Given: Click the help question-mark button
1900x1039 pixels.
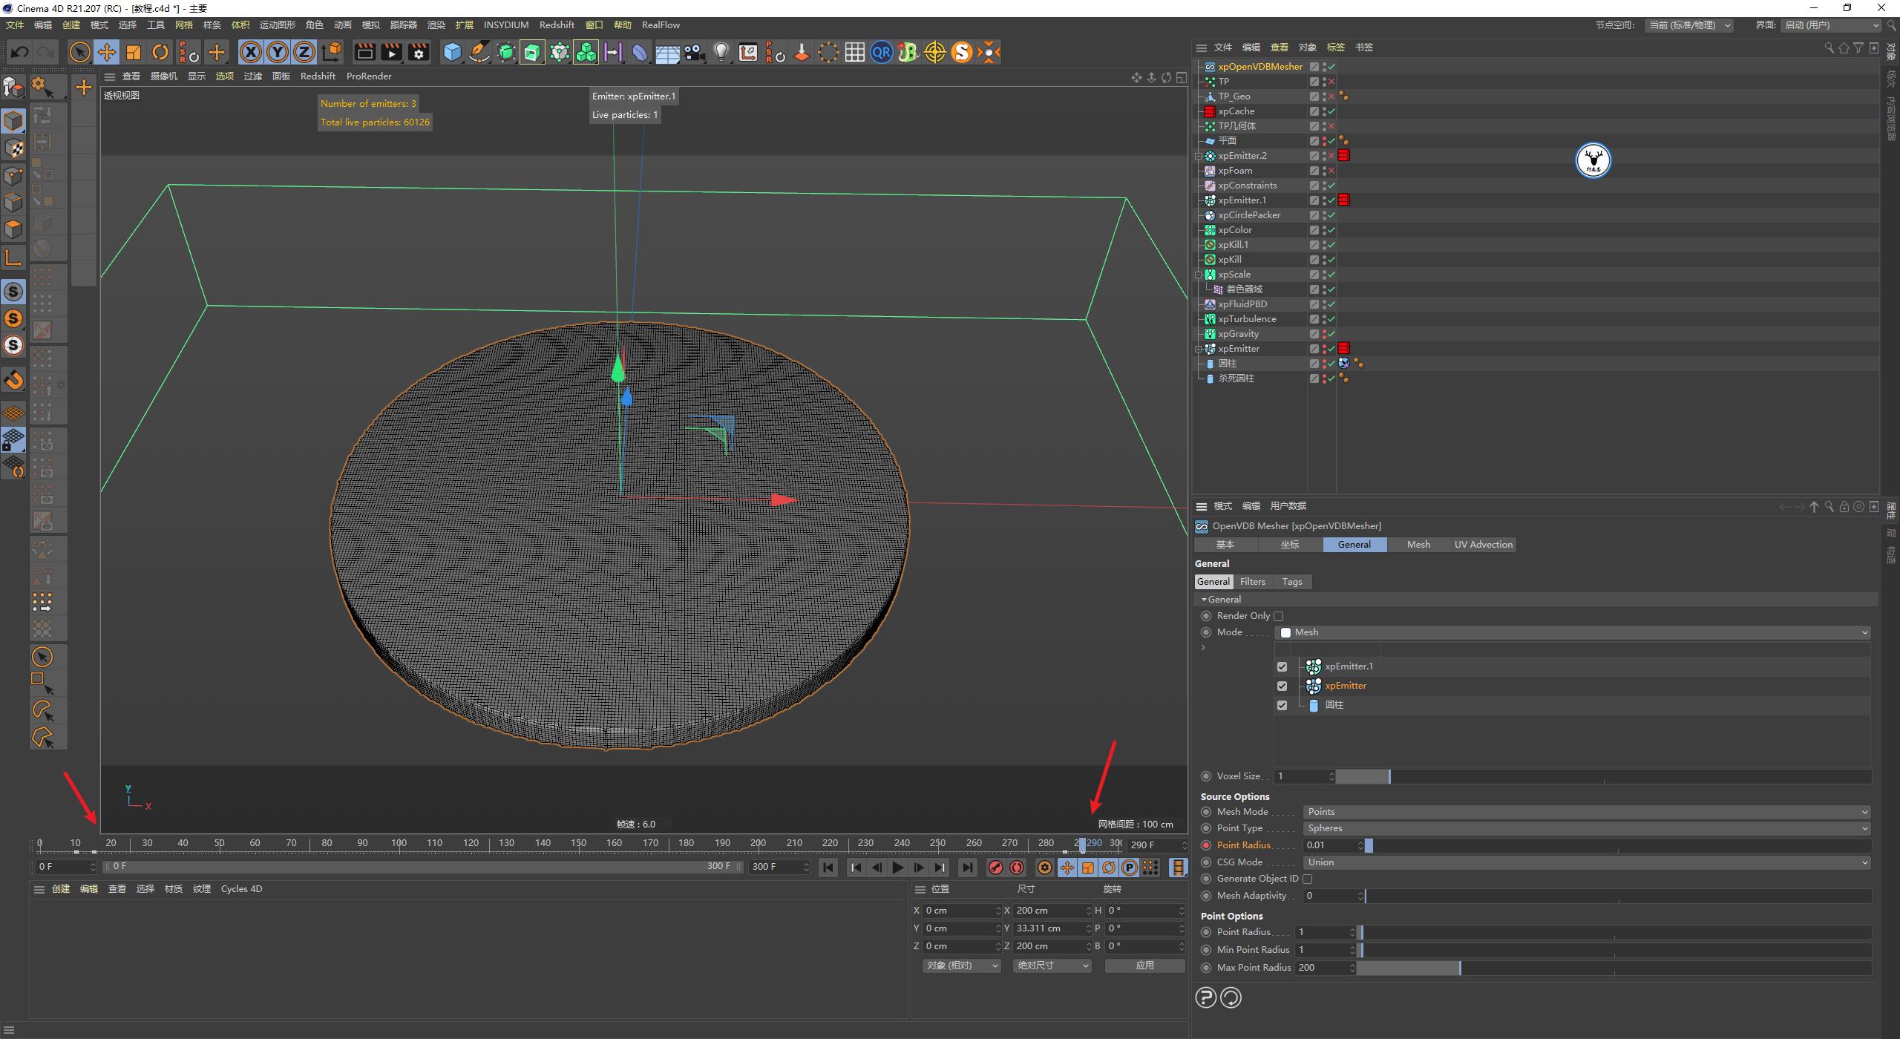Looking at the screenshot, I should coord(1205,997).
